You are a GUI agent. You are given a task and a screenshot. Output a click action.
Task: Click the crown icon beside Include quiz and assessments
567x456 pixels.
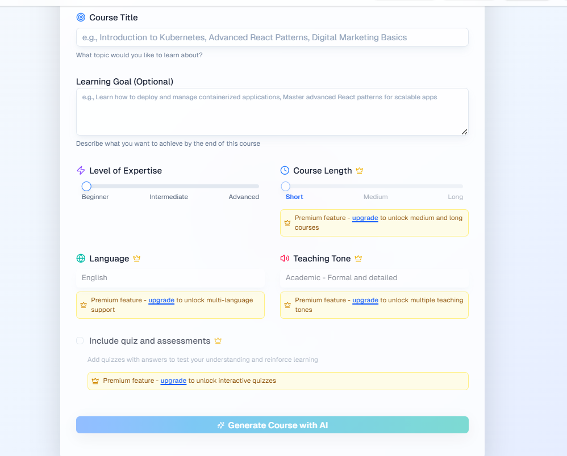(x=218, y=340)
